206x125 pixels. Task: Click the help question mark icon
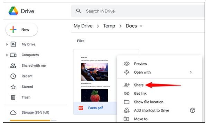(x=193, y=110)
